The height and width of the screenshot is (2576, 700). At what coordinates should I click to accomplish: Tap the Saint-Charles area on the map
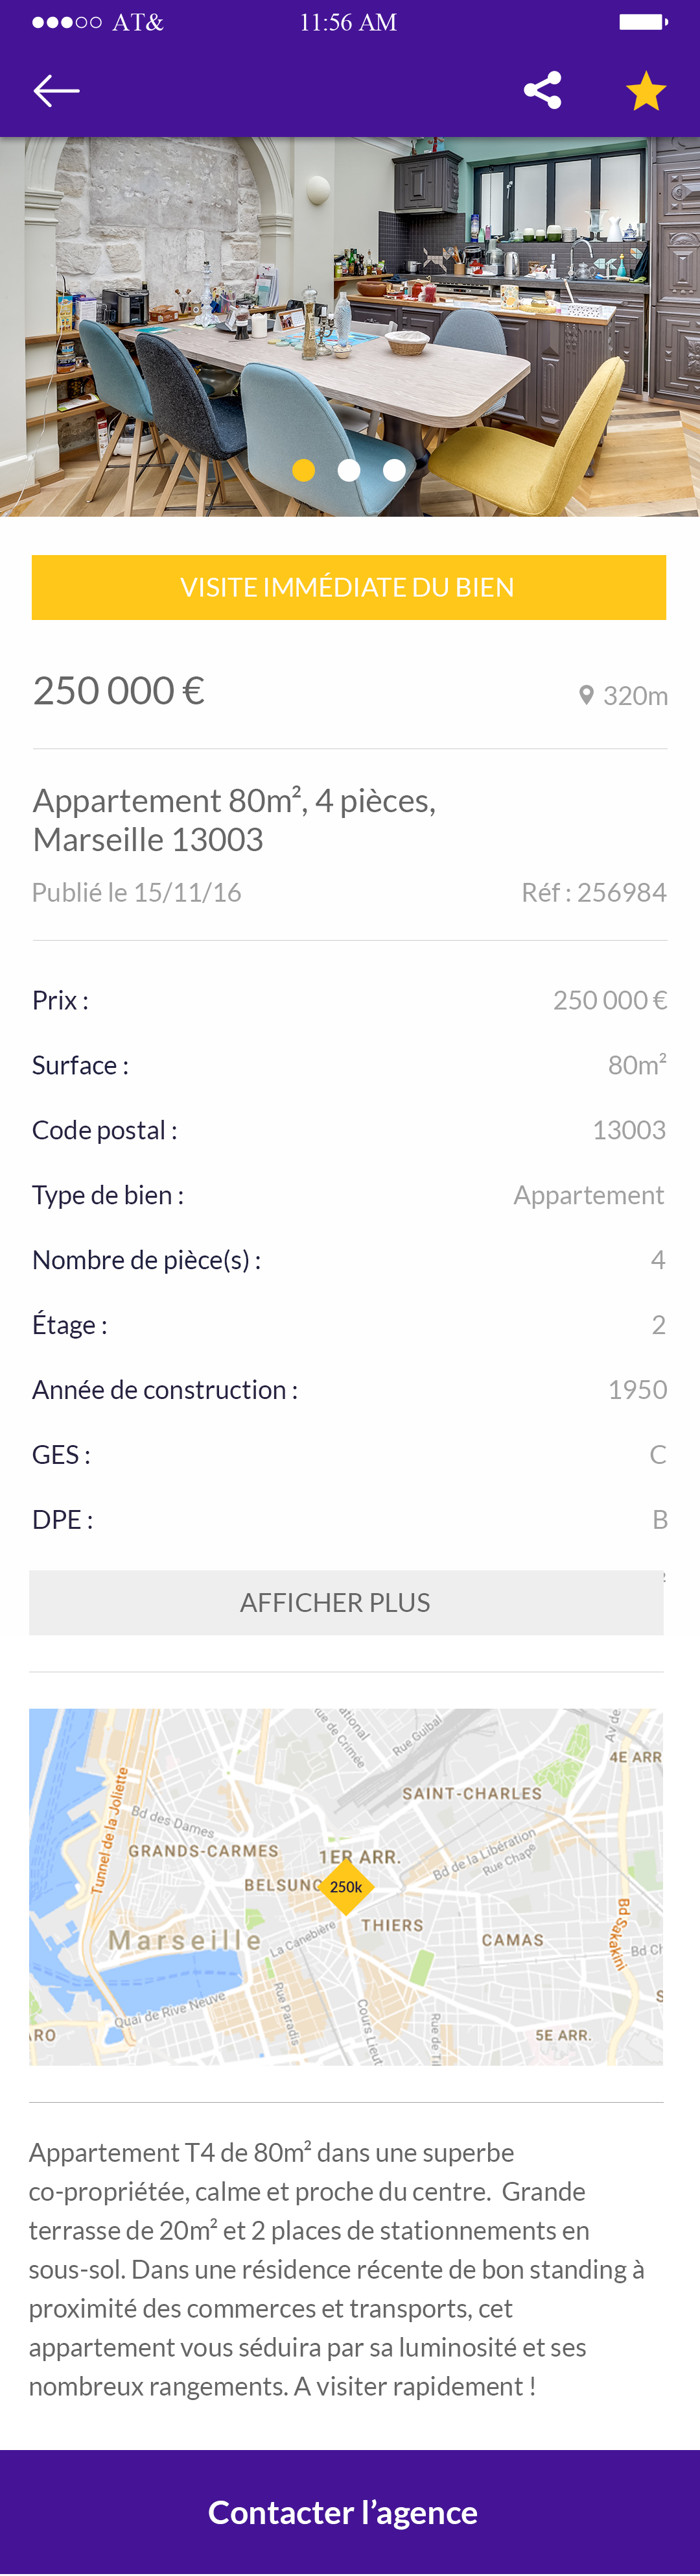[x=471, y=1794]
